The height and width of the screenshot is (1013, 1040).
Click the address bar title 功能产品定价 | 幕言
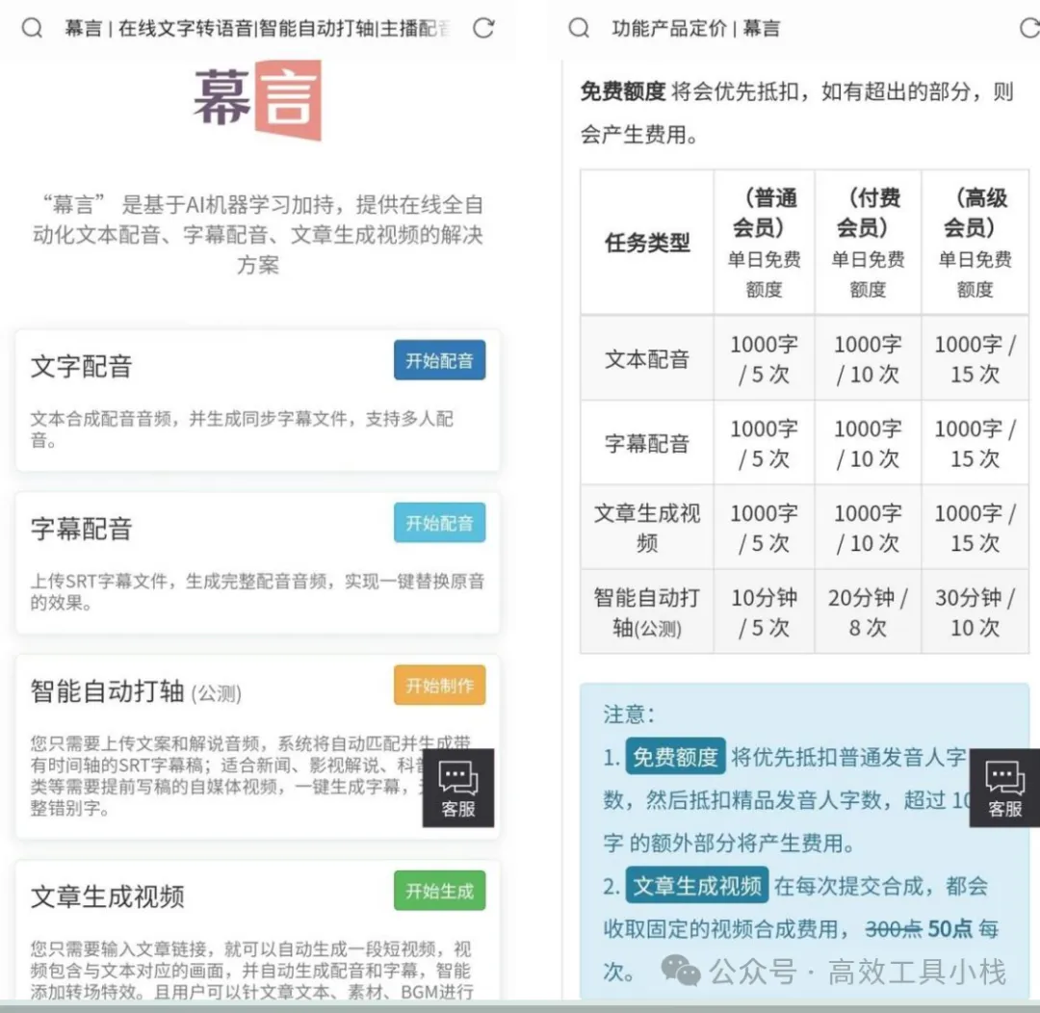coord(696,29)
